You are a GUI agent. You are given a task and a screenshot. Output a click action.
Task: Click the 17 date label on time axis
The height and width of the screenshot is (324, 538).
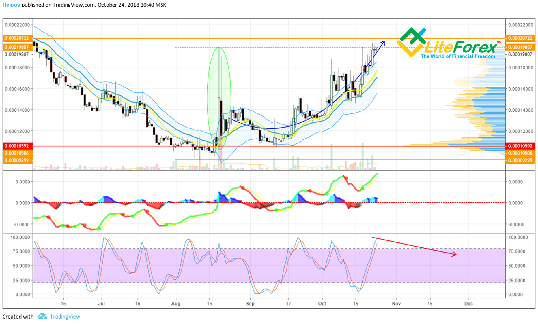288,304
